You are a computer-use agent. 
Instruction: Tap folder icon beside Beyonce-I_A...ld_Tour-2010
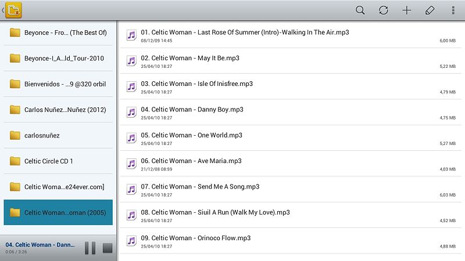[15, 58]
